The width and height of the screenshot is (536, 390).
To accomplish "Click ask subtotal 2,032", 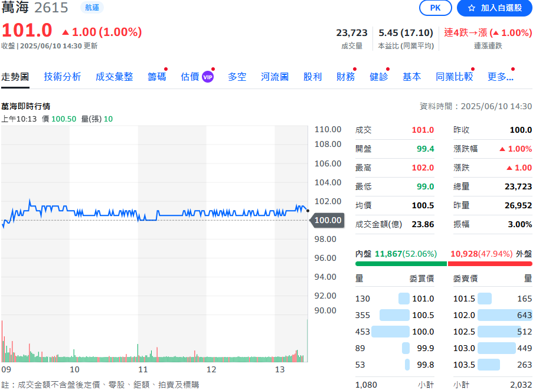I will (521, 385).
